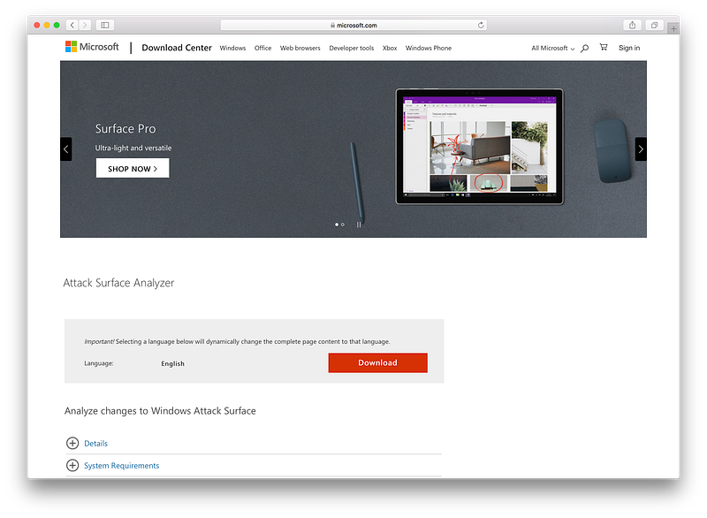Viewport: 707px width, 518px height.
Task: Open the Download Center link
Action: click(177, 48)
